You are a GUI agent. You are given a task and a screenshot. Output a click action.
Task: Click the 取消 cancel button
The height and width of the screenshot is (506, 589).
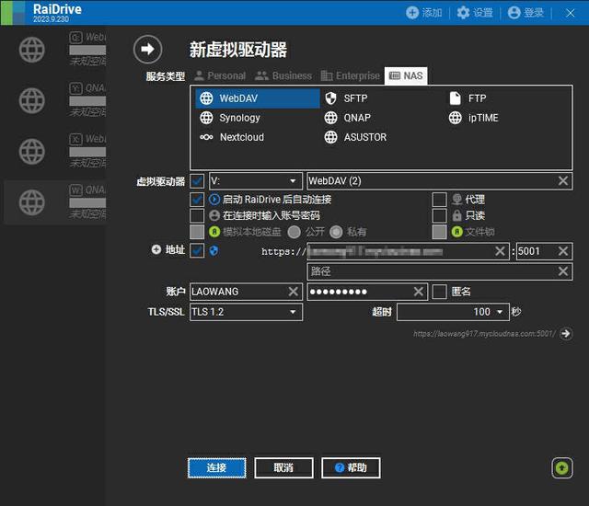click(x=283, y=467)
